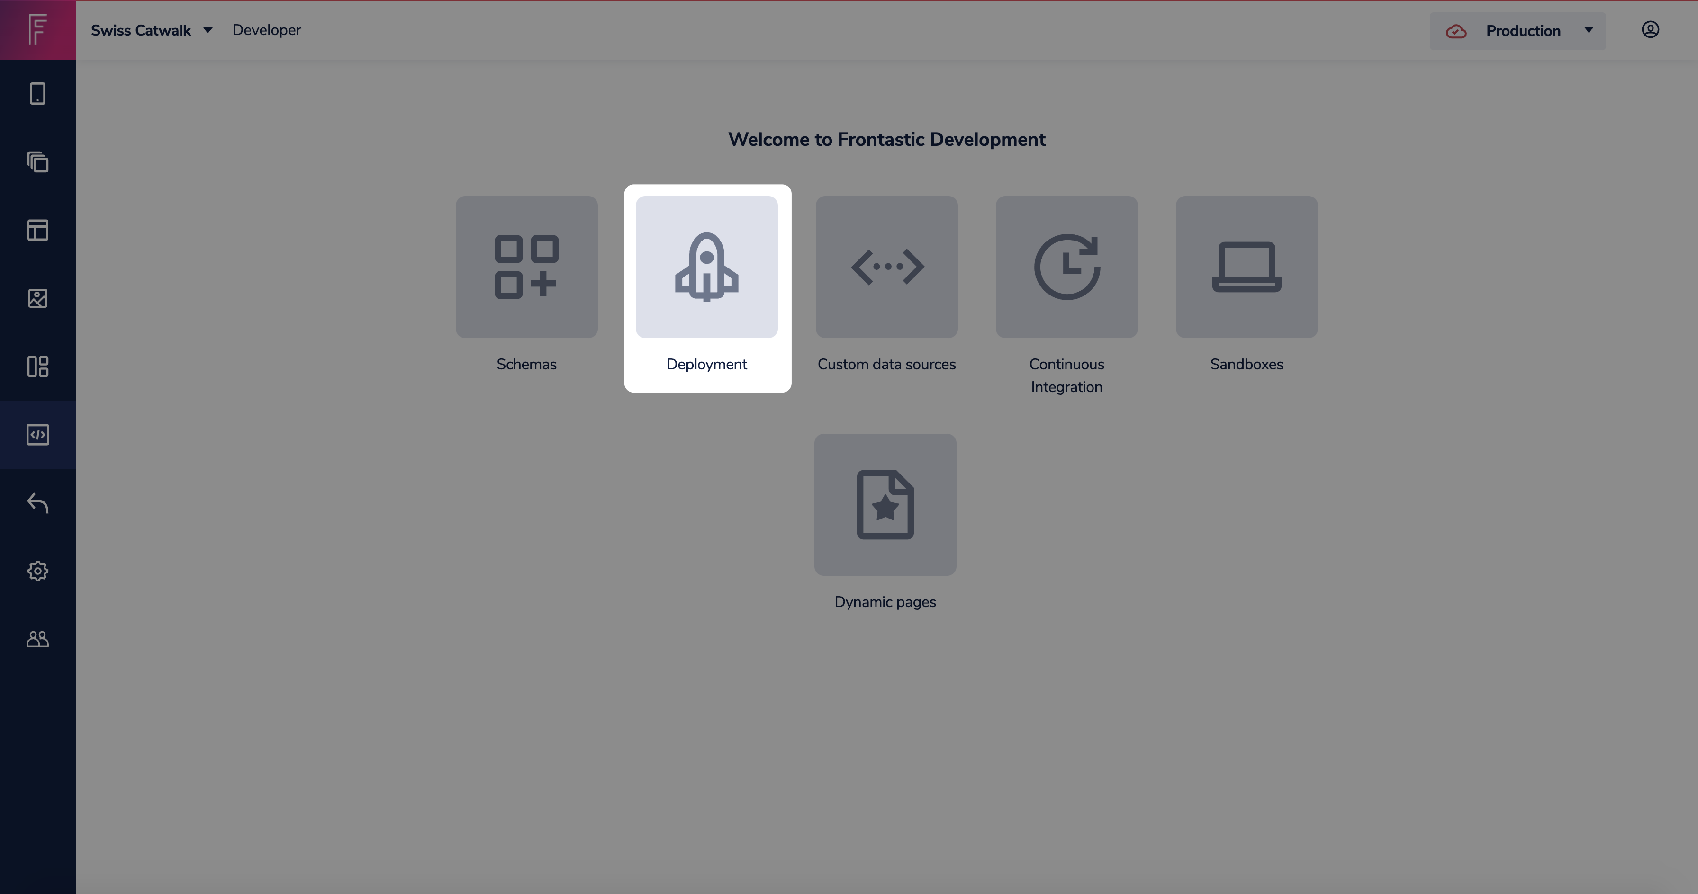This screenshot has width=1698, height=894.
Task: Open the dashboard grid sidebar icon
Action: point(37,367)
